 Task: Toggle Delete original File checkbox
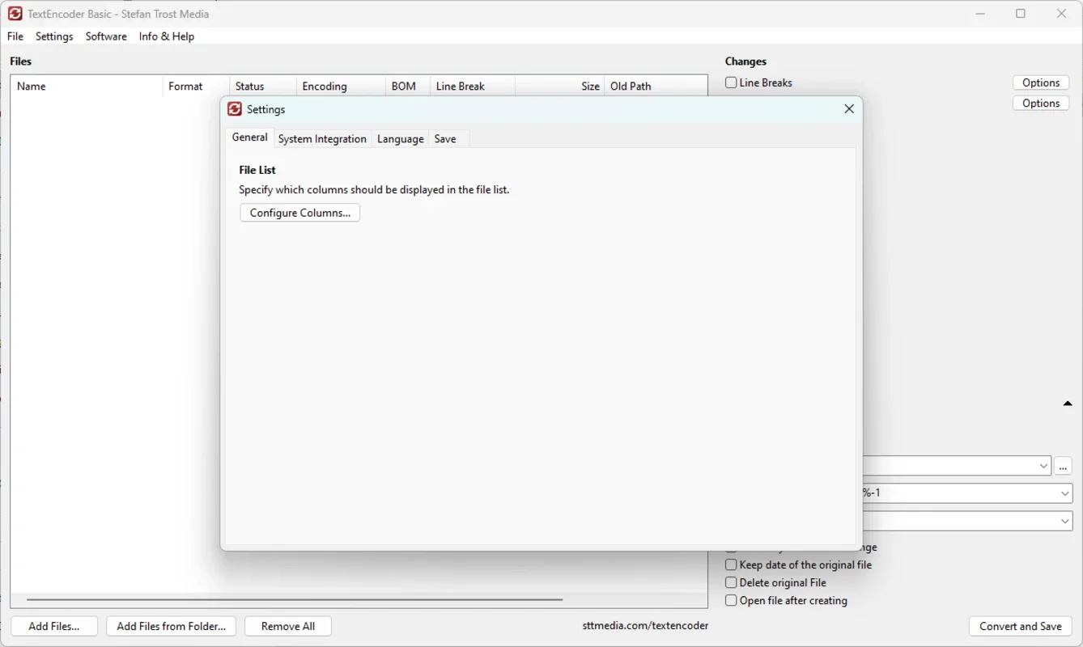731,582
